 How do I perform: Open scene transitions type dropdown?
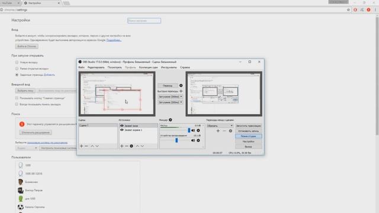pos(220,125)
